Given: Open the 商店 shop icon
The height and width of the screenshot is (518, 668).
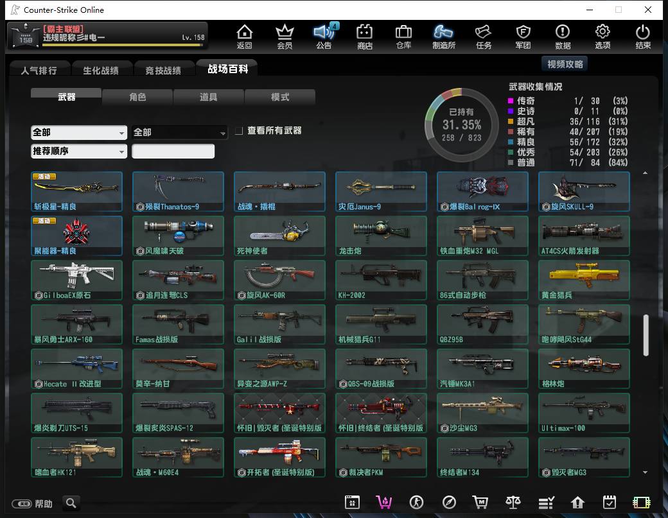Looking at the screenshot, I should 365,36.
